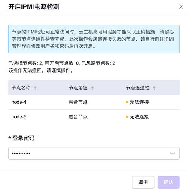Click the orange status dot for node-4
The width and height of the screenshot is (188, 192).
click(127, 102)
